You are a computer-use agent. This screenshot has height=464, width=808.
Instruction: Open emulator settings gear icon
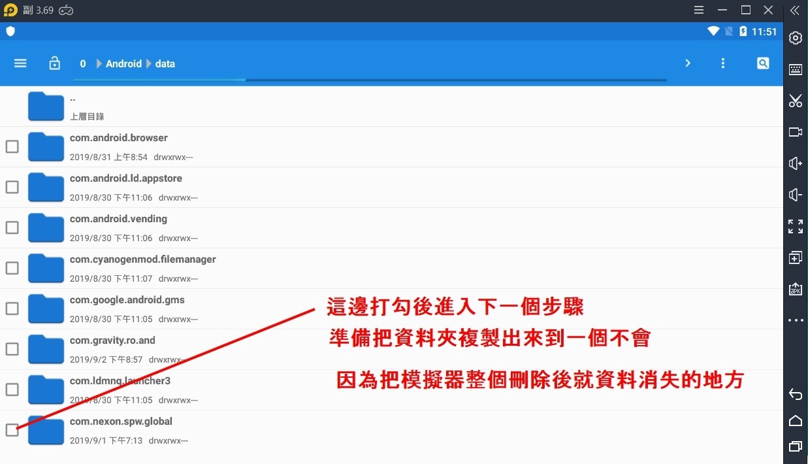click(x=796, y=38)
